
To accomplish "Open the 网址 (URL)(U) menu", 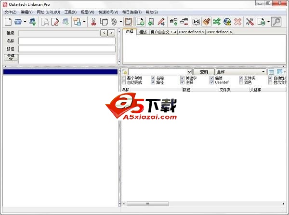I will [49, 12].
